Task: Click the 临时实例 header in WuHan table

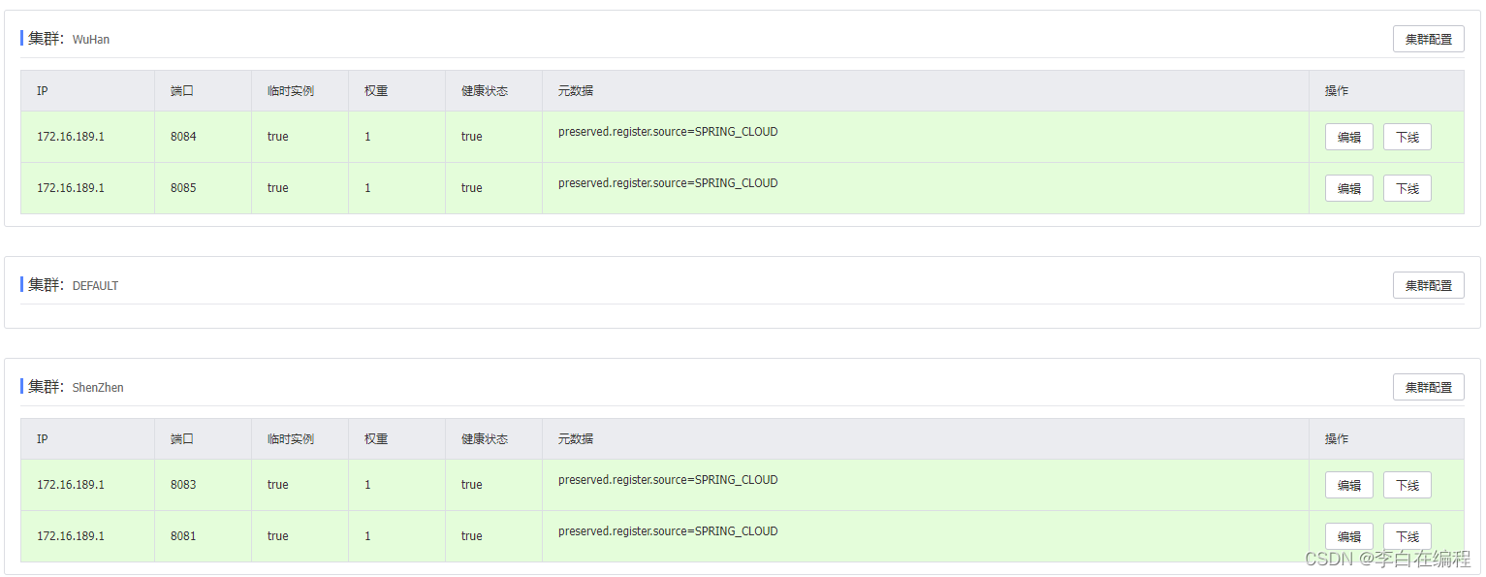Action: pos(291,91)
